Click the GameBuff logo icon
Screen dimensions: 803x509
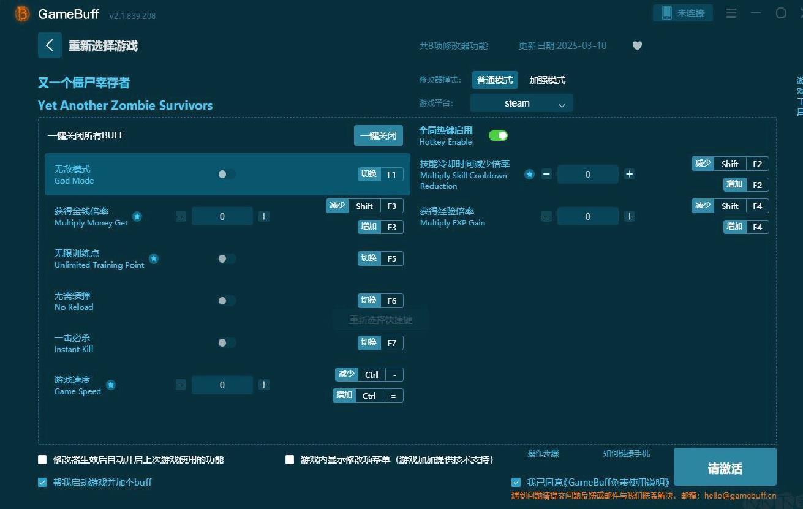(x=22, y=14)
